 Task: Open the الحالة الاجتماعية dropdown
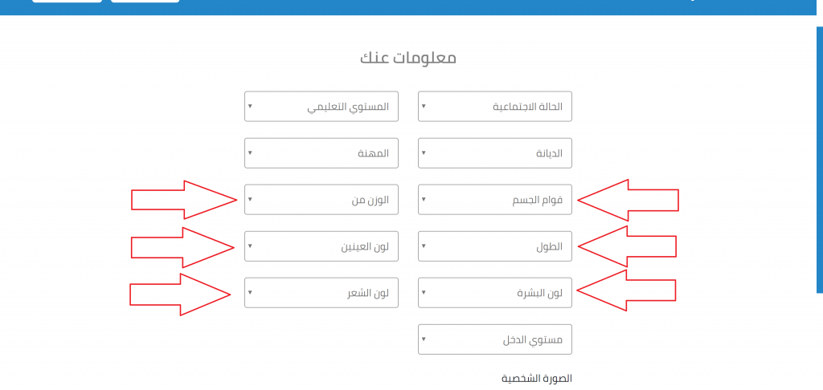[494, 106]
